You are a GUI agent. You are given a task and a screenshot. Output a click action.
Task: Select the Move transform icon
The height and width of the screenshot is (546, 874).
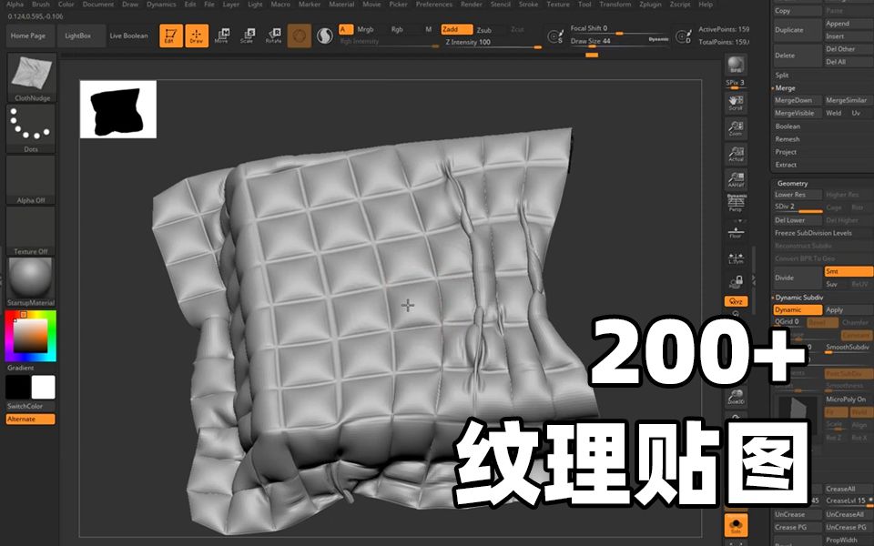222,35
